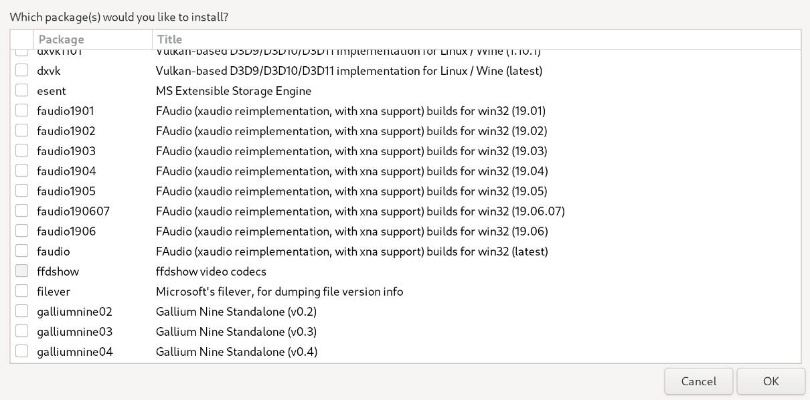
Task: Check the faudio1904 package
Action: tap(21, 171)
